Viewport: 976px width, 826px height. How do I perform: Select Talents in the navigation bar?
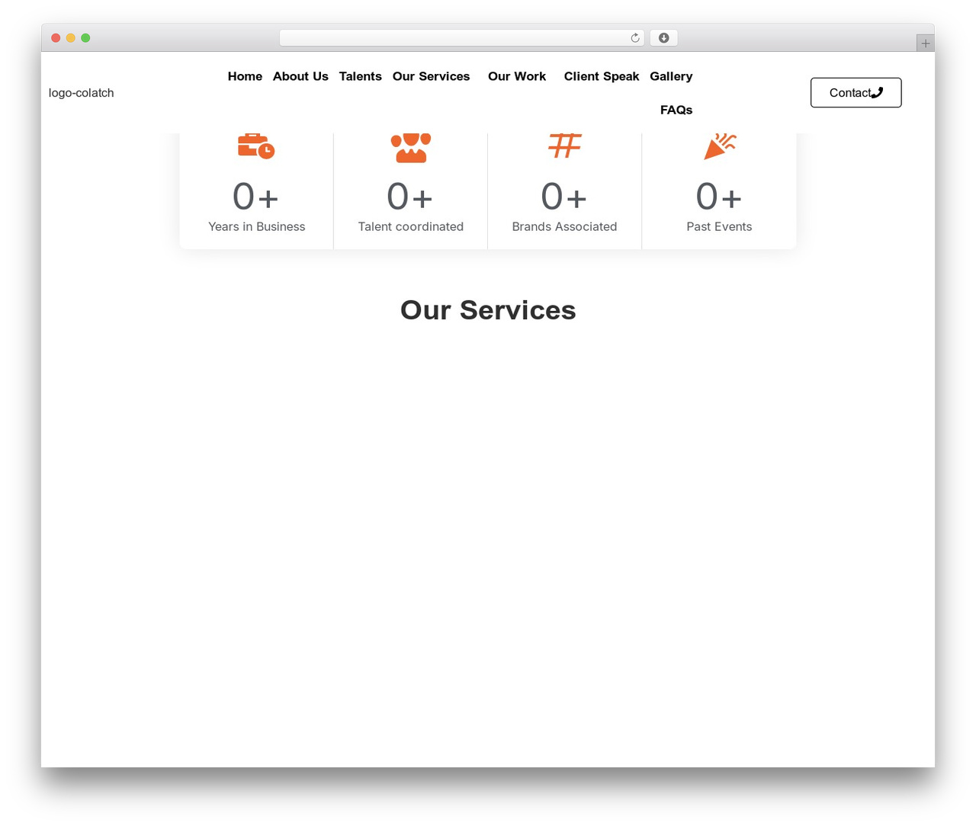point(361,76)
